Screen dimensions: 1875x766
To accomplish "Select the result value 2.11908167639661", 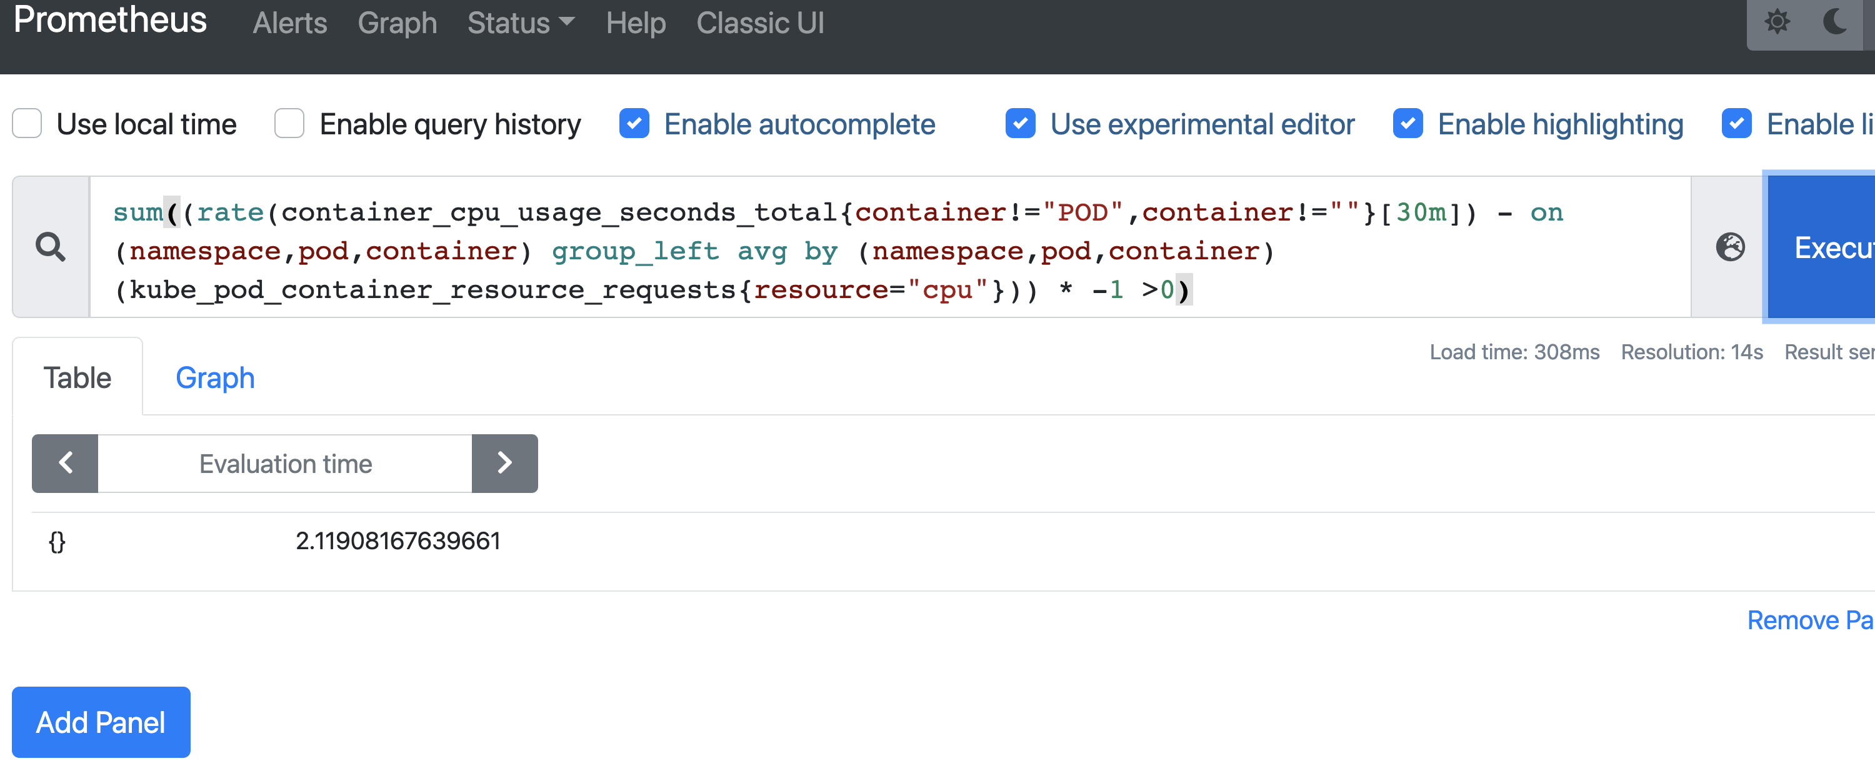I will [397, 540].
